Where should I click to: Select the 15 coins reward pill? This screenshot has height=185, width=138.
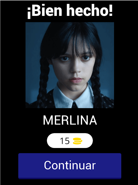coord(70,141)
